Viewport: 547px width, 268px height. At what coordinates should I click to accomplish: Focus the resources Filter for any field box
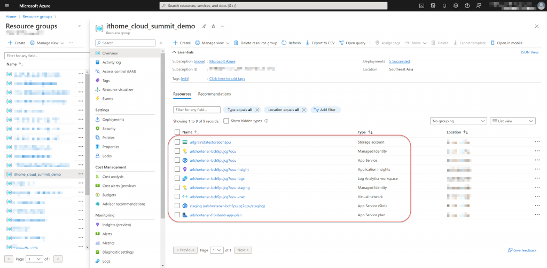coord(197,110)
